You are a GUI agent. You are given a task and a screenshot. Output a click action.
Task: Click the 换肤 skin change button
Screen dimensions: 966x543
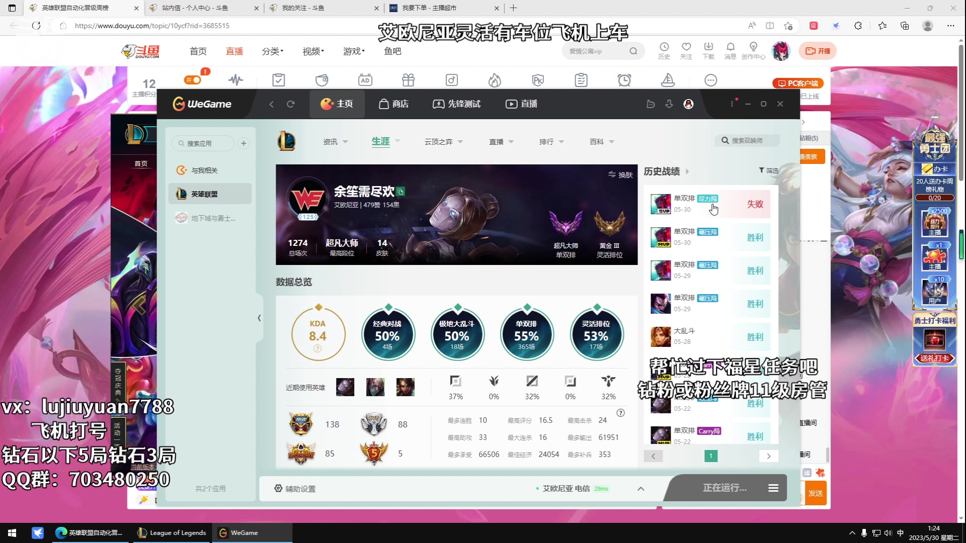[620, 175]
